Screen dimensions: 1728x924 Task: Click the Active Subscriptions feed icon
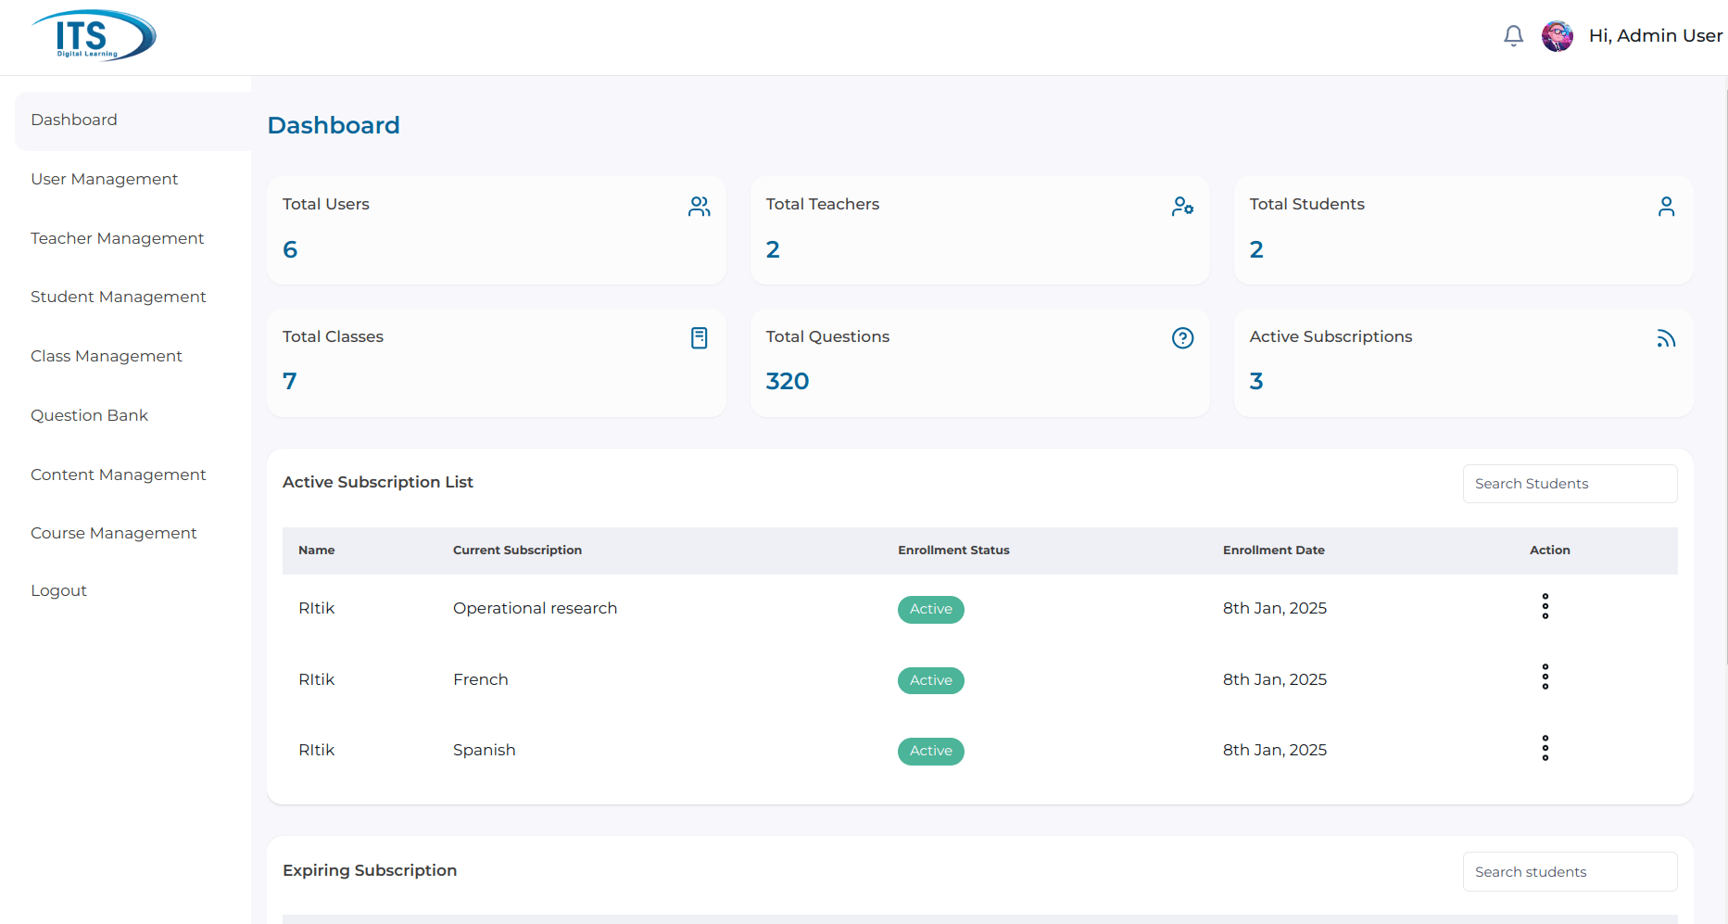(1666, 338)
